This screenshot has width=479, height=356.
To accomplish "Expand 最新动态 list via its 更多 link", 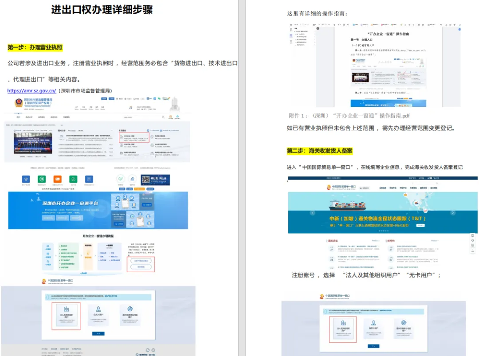I will pyautogui.click(x=375, y=241).
